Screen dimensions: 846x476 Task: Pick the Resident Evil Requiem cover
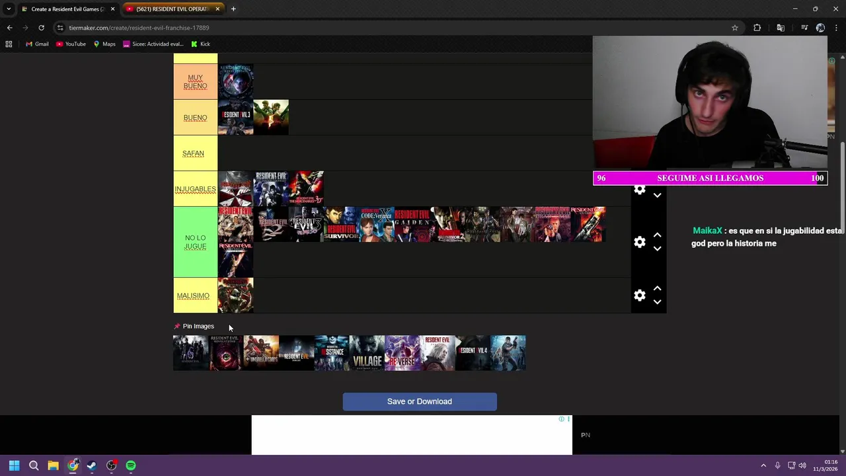tap(438, 353)
